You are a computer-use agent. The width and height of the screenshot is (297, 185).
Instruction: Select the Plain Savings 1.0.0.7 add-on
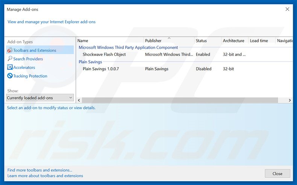point(101,69)
